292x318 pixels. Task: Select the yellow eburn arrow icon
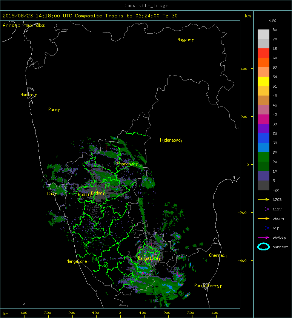pos(263,219)
